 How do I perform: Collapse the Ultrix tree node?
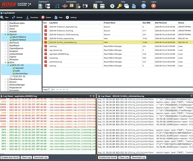click(x=5, y=62)
